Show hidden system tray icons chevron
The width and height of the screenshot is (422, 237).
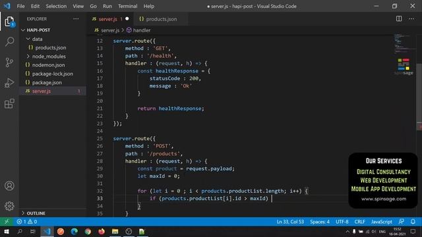coord(347,231)
